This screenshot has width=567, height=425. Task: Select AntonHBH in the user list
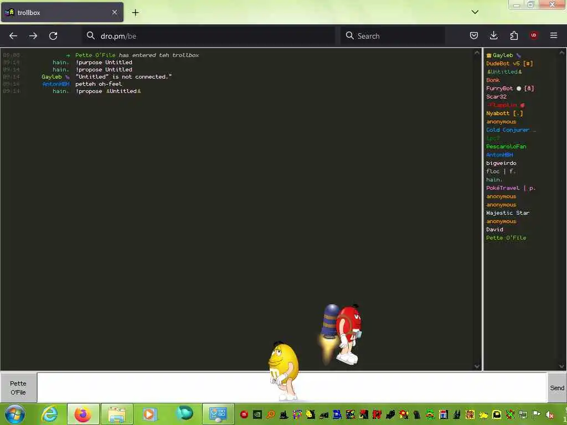(x=499, y=155)
